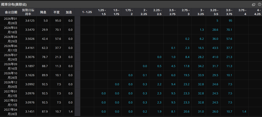The width and height of the screenshot is (262, 117).
Task: Click the 1.4 value in the 加息 column
Action: [70, 111]
